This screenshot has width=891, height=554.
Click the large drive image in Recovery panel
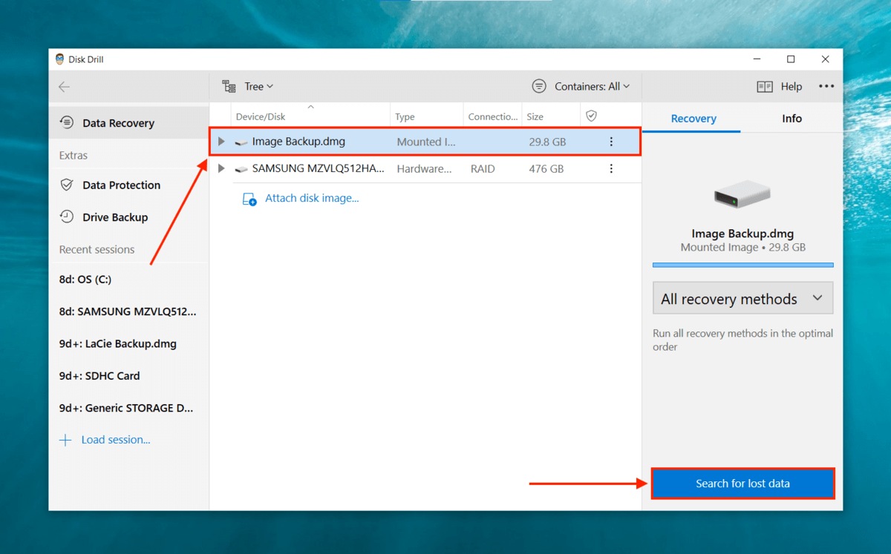pyautogui.click(x=742, y=194)
